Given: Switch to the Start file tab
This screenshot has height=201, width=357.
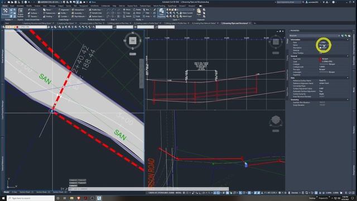Looking at the screenshot, I should 7,23.
